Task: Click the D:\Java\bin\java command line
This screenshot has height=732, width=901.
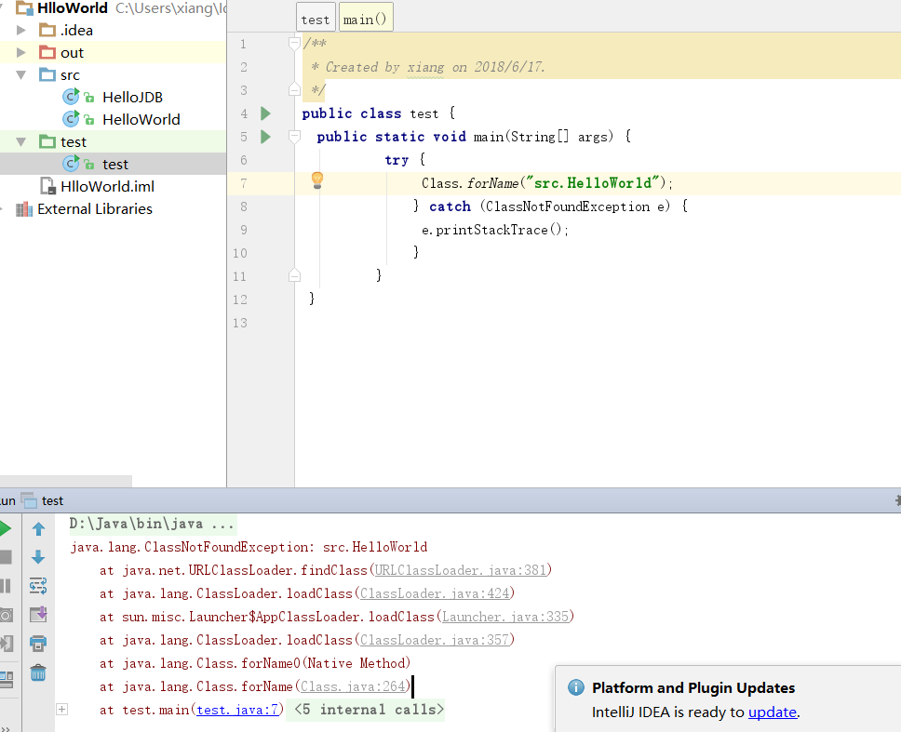Action: pyautogui.click(x=152, y=524)
